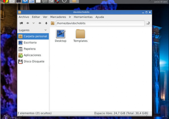Go back with the left arrow button
Image resolution: width=169 pixels, height=119 pixels.
point(28,23)
